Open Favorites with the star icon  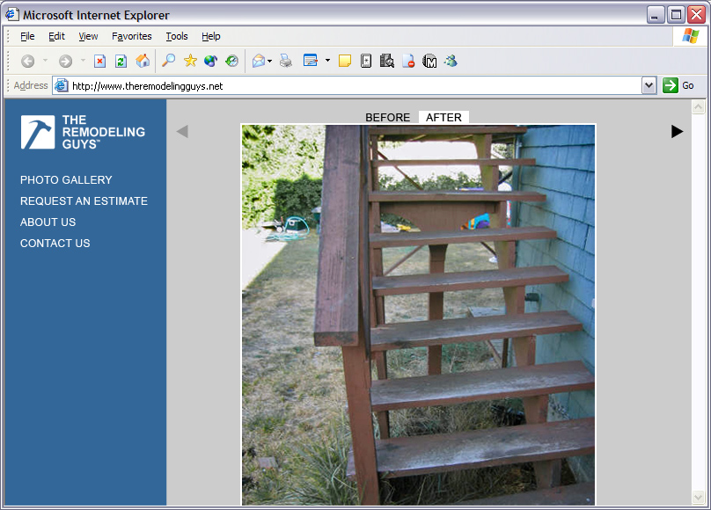tap(190, 61)
